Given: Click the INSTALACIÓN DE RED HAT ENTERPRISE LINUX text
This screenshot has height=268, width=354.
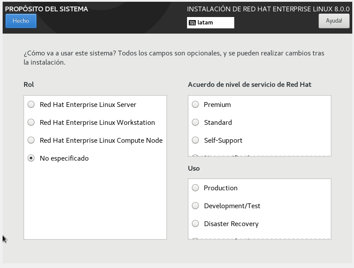Looking at the screenshot, I should pyautogui.click(x=268, y=9).
